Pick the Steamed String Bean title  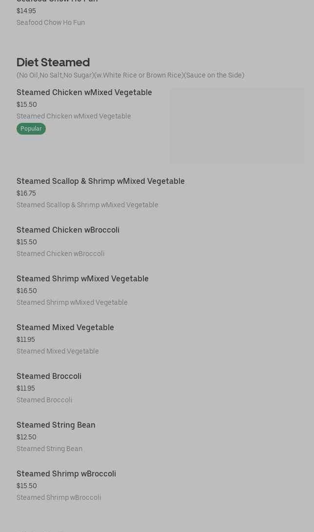pyautogui.click(x=56, y=425)
